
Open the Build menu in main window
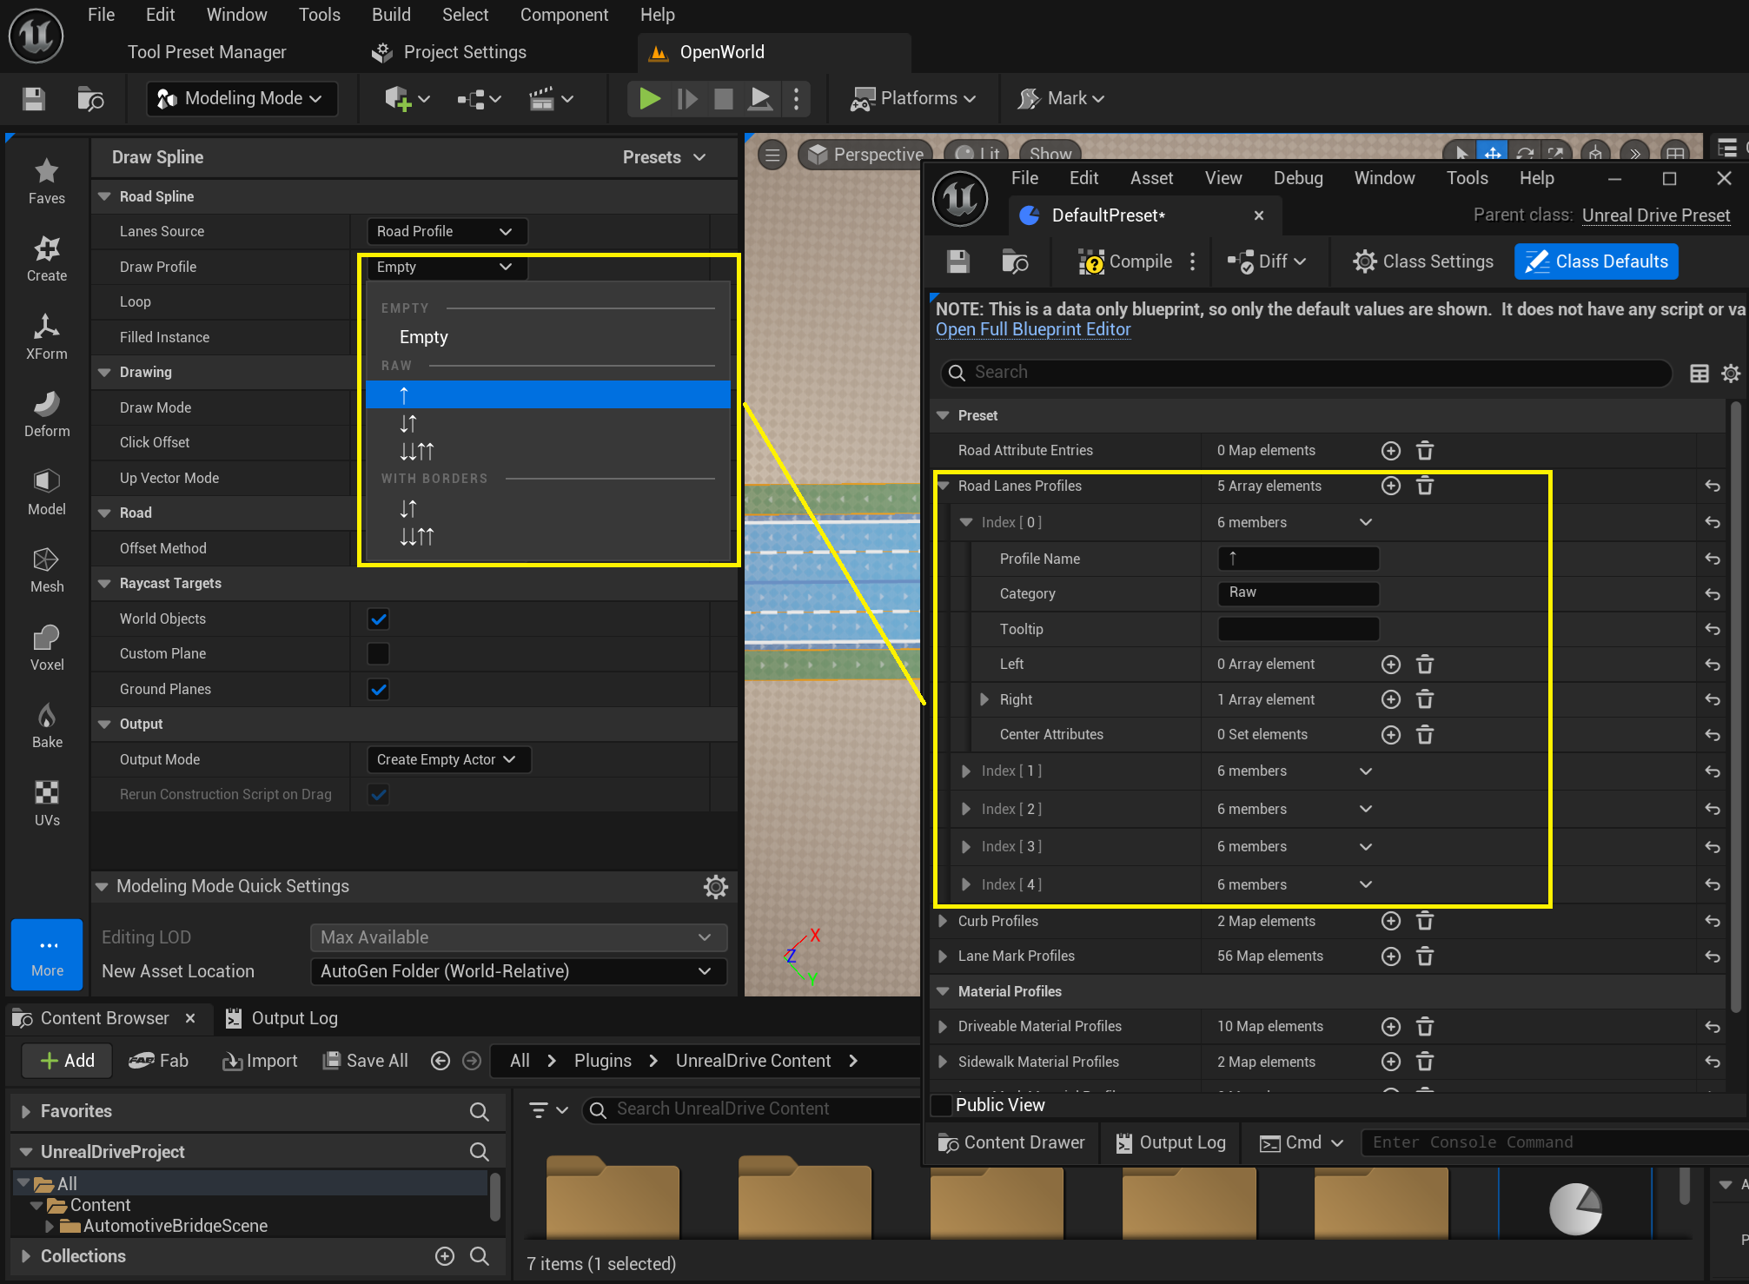(391, 15)
